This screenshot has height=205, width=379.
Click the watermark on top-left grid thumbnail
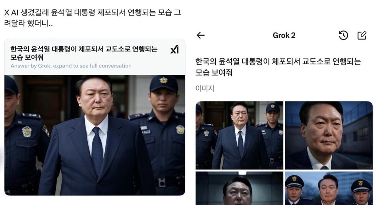pyautogui.click(x=280, y=168)
